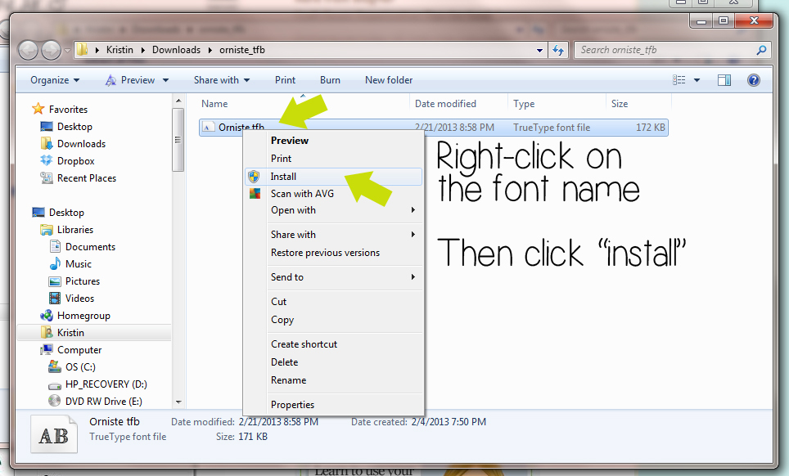Click the navigation pane scroll-up arrow
This screenshot has width=789, height=476.
[x=178, y=101]
